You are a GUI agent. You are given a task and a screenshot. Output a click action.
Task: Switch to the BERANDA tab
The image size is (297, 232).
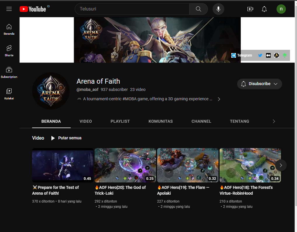tap(51, 121)
